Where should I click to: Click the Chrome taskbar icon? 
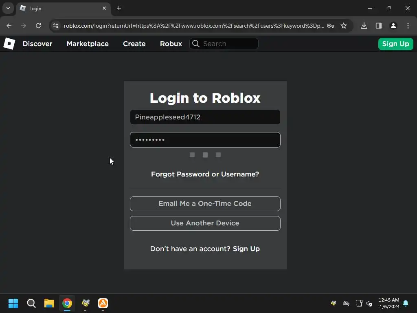[67, 303]
